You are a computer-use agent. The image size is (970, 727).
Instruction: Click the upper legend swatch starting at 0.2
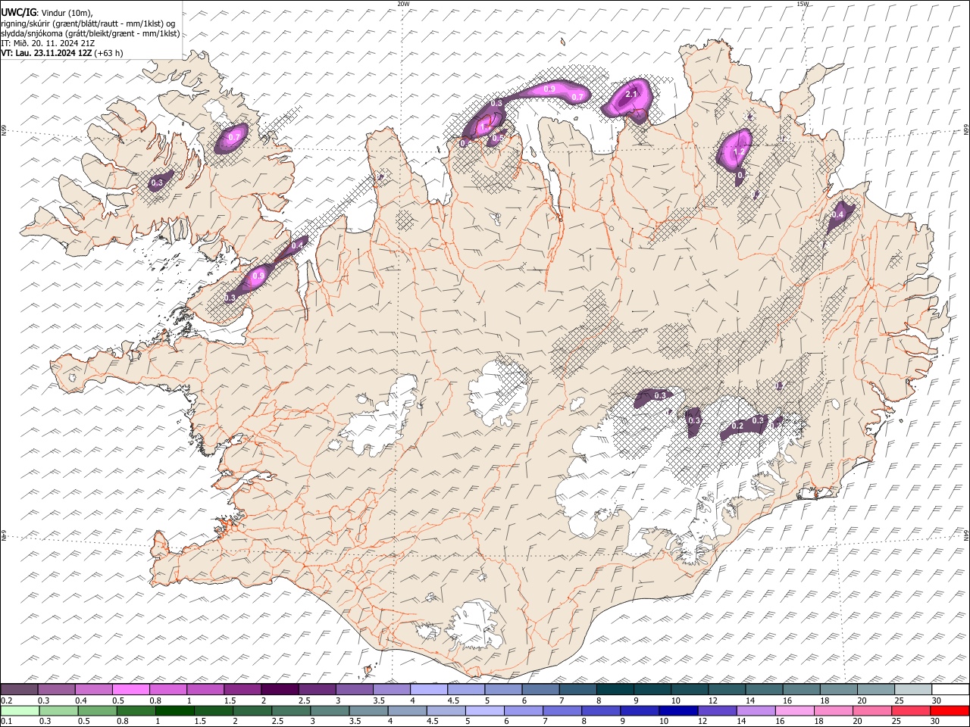(20, 689)
